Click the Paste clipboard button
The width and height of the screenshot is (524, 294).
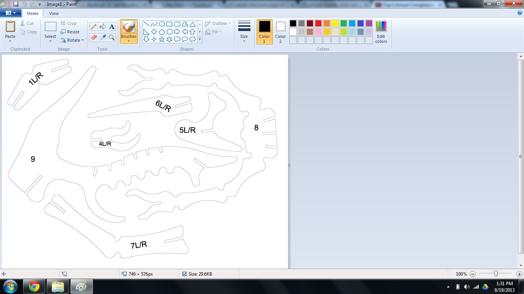(10, 29)
